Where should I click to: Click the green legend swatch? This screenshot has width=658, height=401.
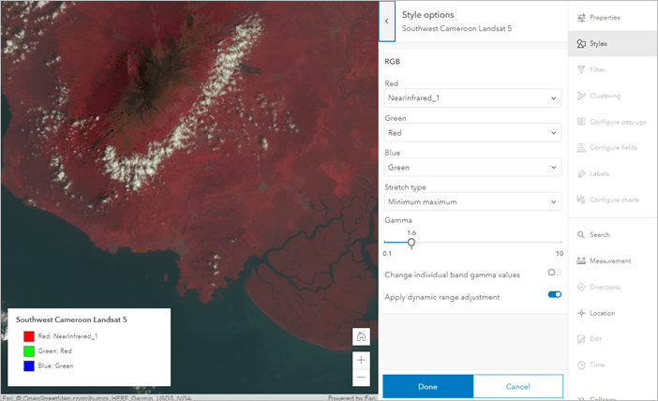pyautogui.click(x=29, y=351)
